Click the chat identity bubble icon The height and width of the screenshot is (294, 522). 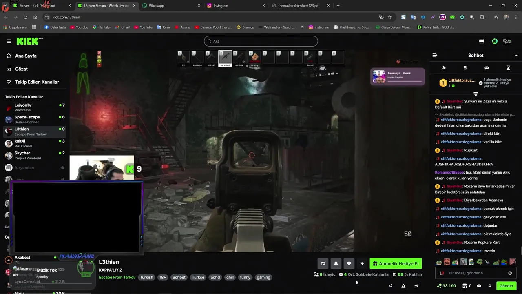click(x=479, y=286)
